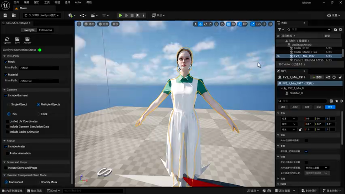Viewport: 345px width, 194px height.
Task: Click the save level icon in main toolbar
Action: click(x=5, y=15)
